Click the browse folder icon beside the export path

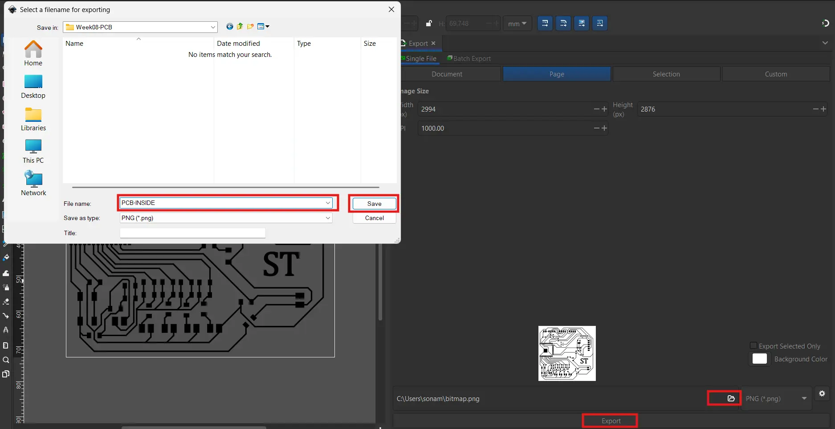click(x=731, y=398)
